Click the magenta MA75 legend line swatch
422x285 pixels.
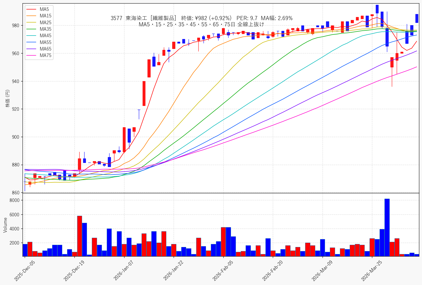32,56
